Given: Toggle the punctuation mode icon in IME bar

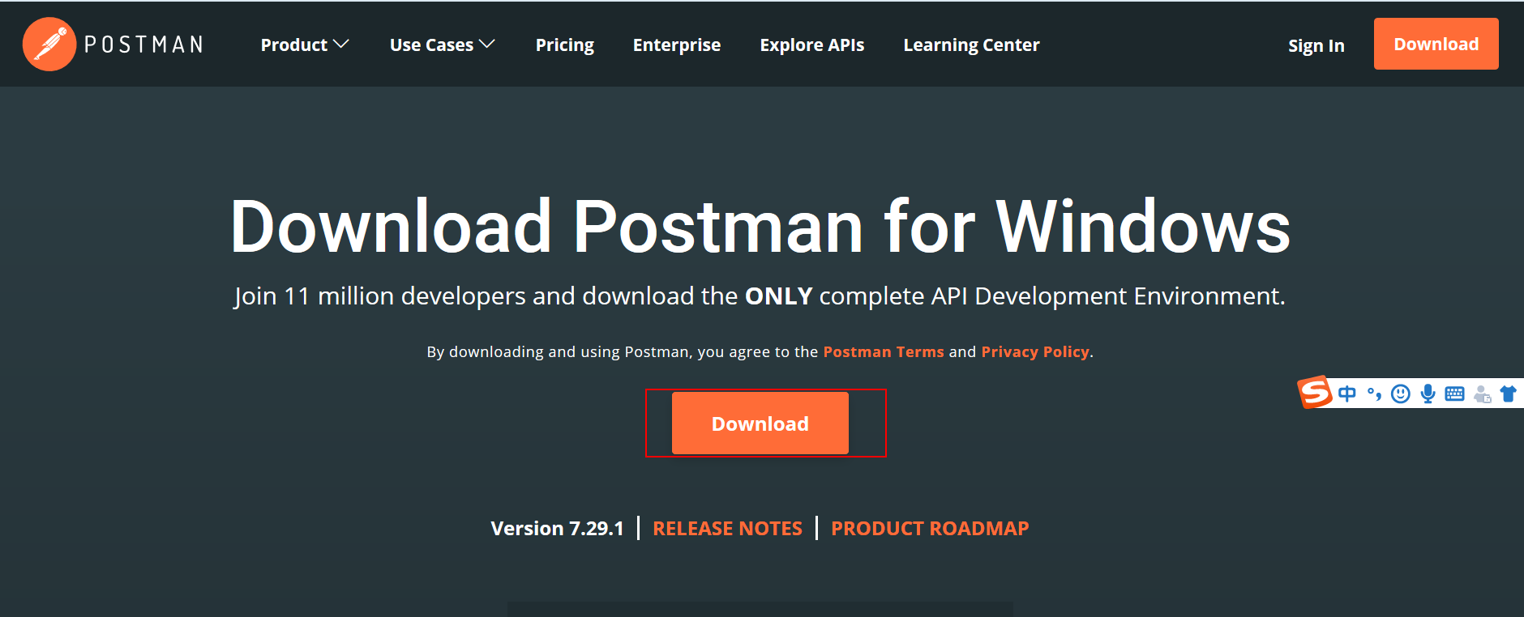Looking at the screenshot, I should [1374, 394].
